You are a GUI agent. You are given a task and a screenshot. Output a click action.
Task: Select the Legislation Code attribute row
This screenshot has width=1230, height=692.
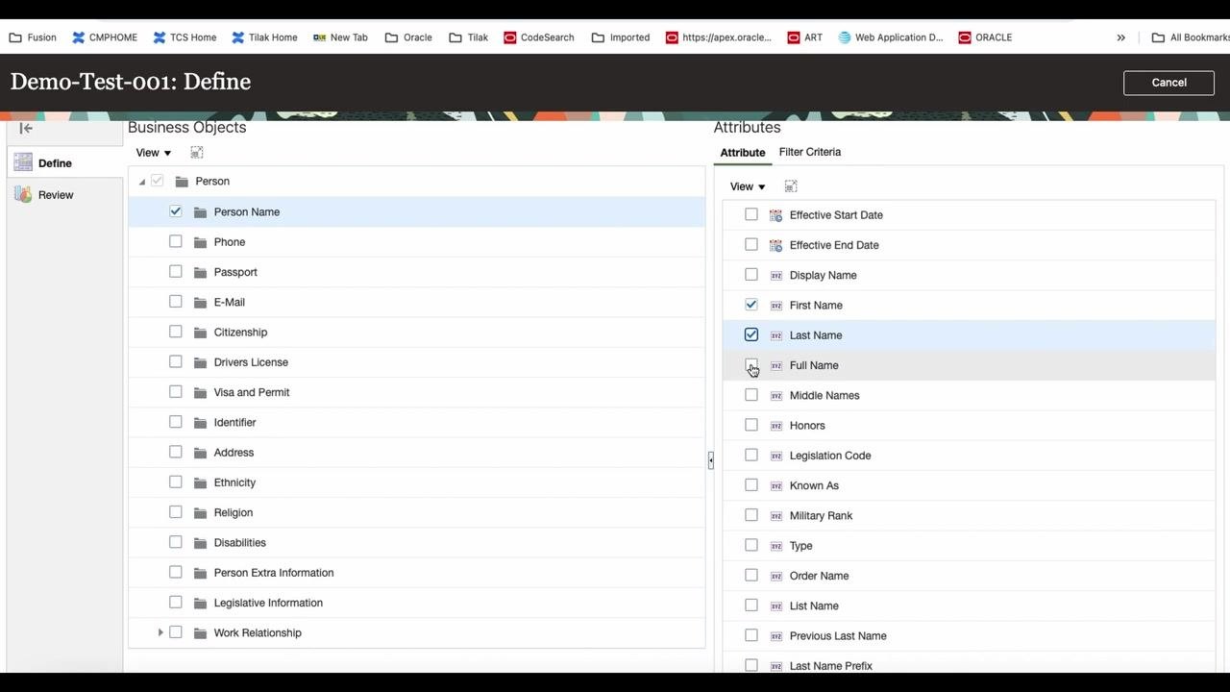[969, 456]
